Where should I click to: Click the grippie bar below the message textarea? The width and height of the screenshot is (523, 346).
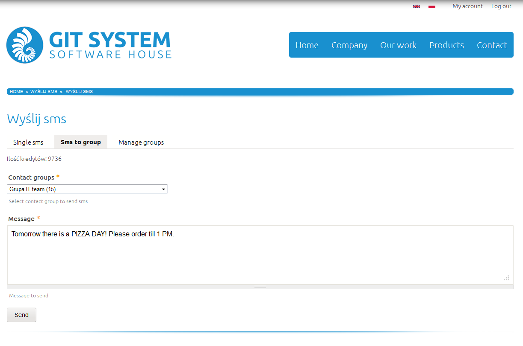pyautogui.click(x=260, y=287)
